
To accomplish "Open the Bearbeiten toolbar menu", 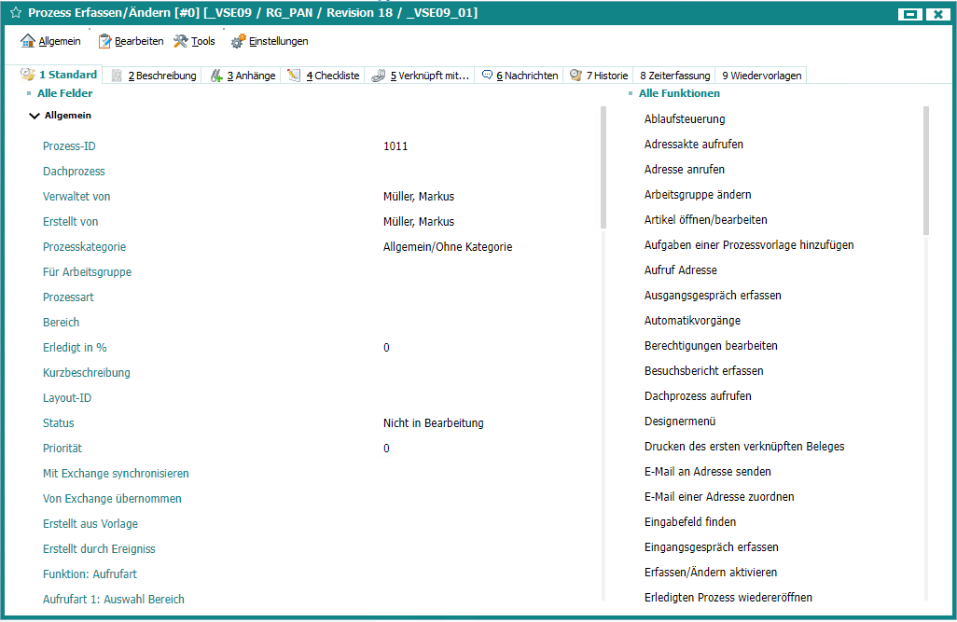I will point(132,41).
